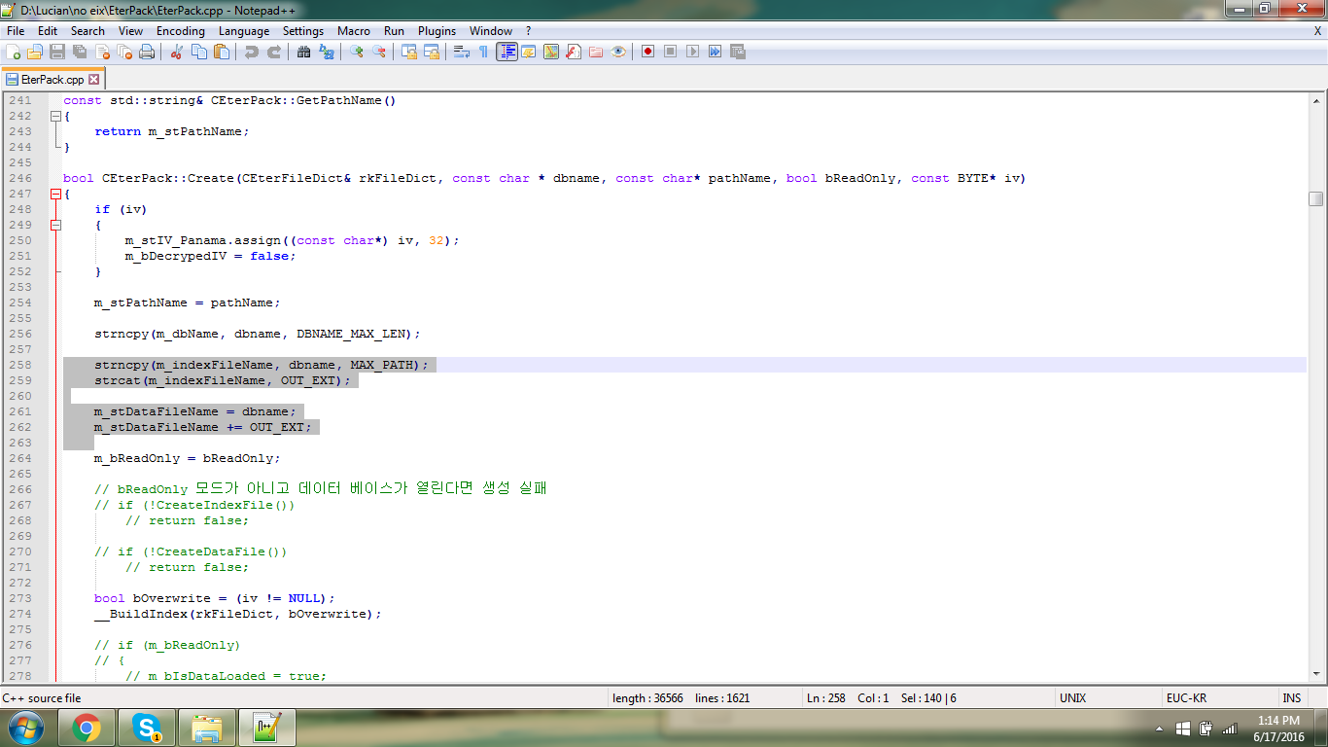The width and height of the screenshot is (1328, 747).
Task: Toggle synchronized horizontal scrolling icon
Action: (x=432, y=52)
